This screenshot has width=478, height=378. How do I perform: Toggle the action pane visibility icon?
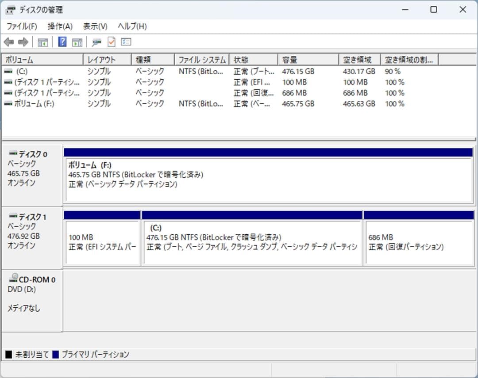coord(77,42)
